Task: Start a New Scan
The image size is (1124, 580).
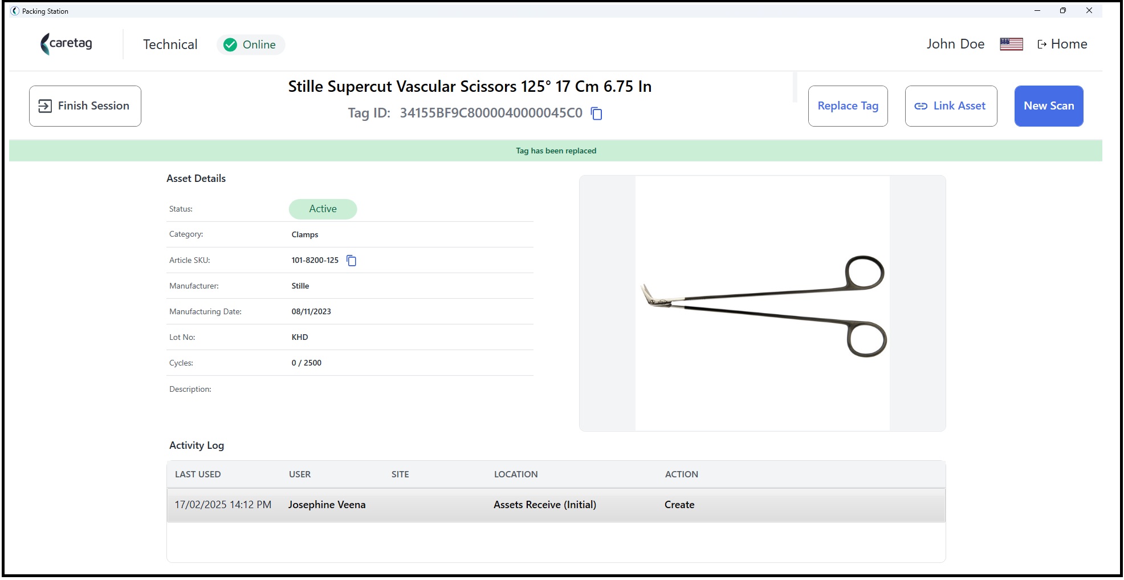Action: 1049,106
